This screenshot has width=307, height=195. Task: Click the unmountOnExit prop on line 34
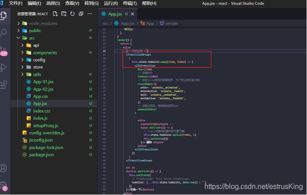(147, 110)
